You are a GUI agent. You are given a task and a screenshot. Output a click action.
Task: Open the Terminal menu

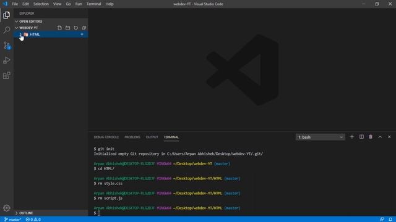click(93, 4)
